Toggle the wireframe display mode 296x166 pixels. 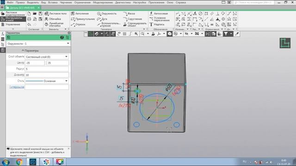coord(176,34)
